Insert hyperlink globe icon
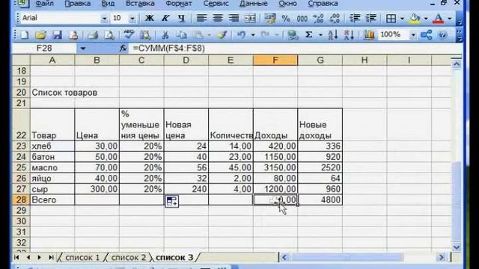This screenshot has height=269, width=479. [293, 35]
